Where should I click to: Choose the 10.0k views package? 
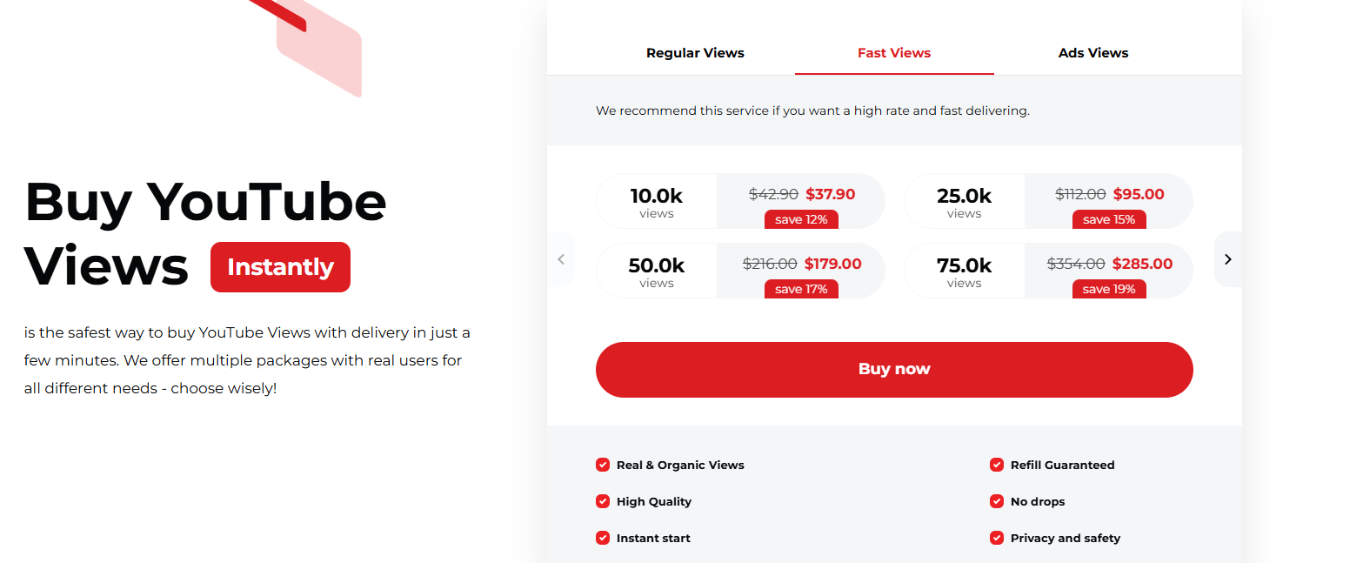tap(740, 201)
